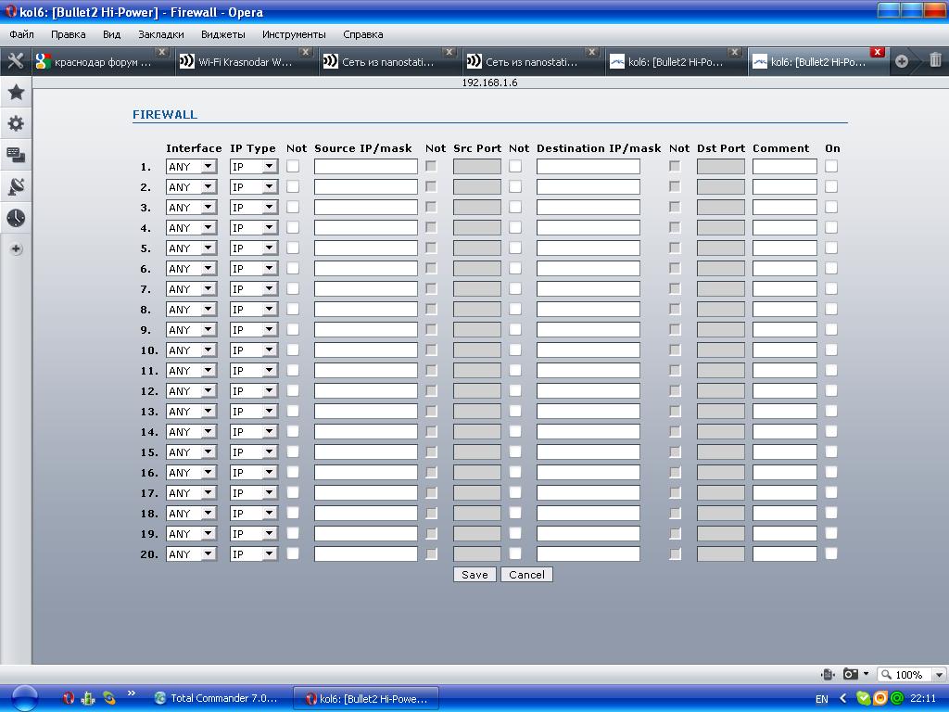
Task: Open the Справка menu
Action: [x=362, y=34]
